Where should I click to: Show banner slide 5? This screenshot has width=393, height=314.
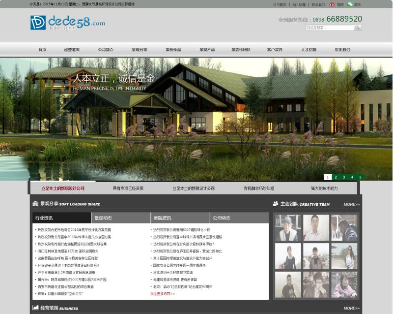click(x=360, y=177)
